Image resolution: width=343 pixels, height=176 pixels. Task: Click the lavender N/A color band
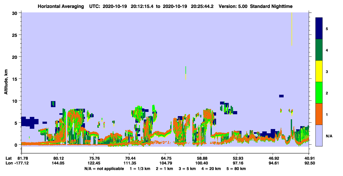[x=319, y=135]
